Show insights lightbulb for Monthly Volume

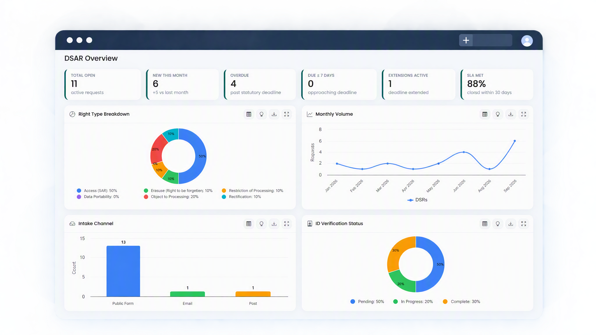498,114
